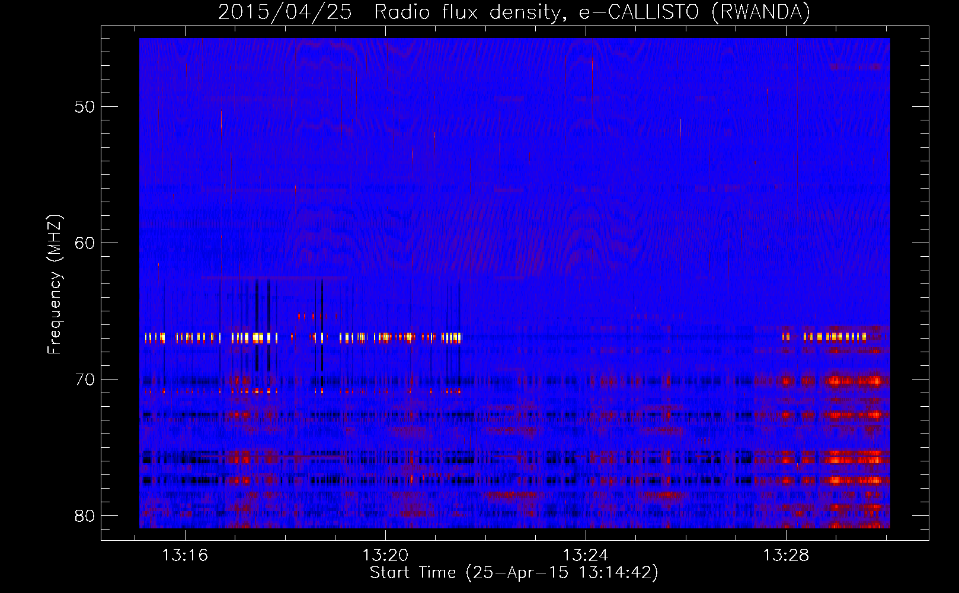959x593 pixels.
Task: Click the 'Start Time (25-Apr-15 13:14:42)' label
Action: coord(514,573)
